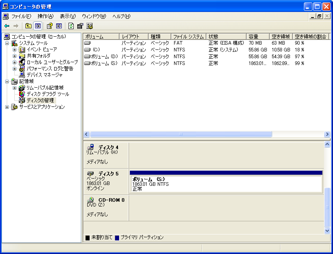The height and width of the screenshot is (254, 333).
Task: Select ディスク デフラグ ツール in the tree
Action: pyautogui.click(x=47, y=94)
